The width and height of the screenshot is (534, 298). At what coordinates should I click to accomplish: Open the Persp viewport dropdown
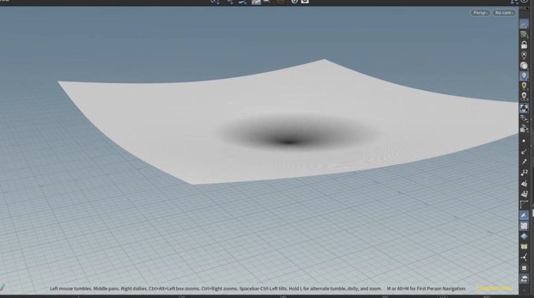(480, 13)
